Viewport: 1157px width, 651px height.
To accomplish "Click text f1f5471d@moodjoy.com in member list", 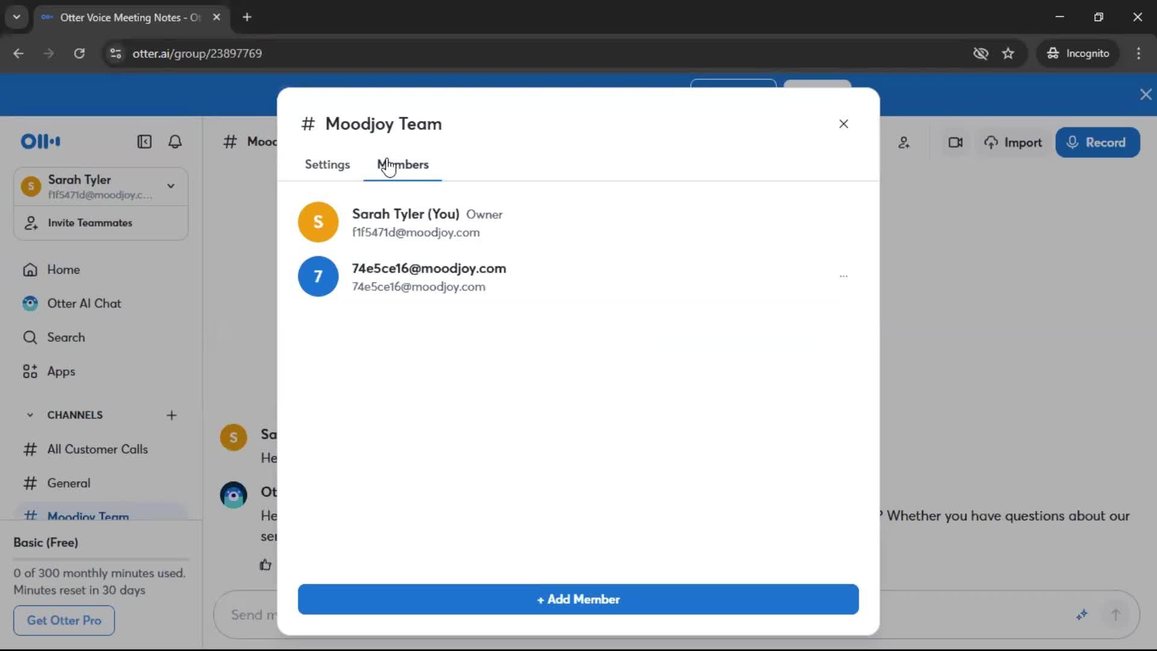I will click(x=416, y=233).
